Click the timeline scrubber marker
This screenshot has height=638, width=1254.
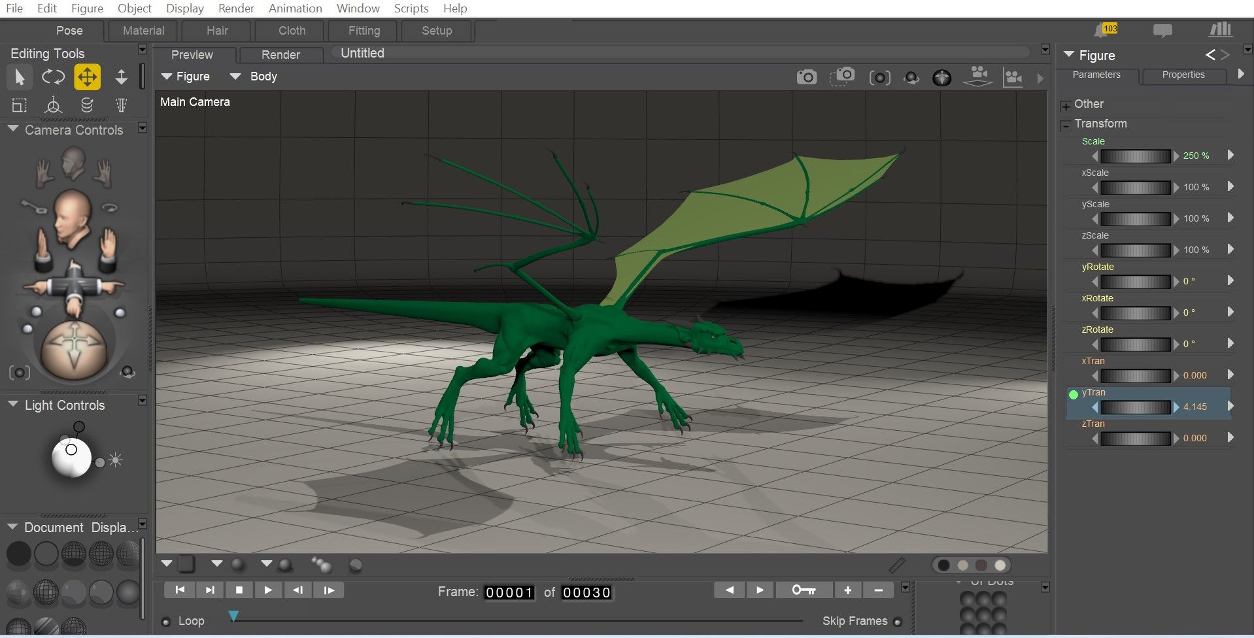pyautogui.click(x=233, y=616)
